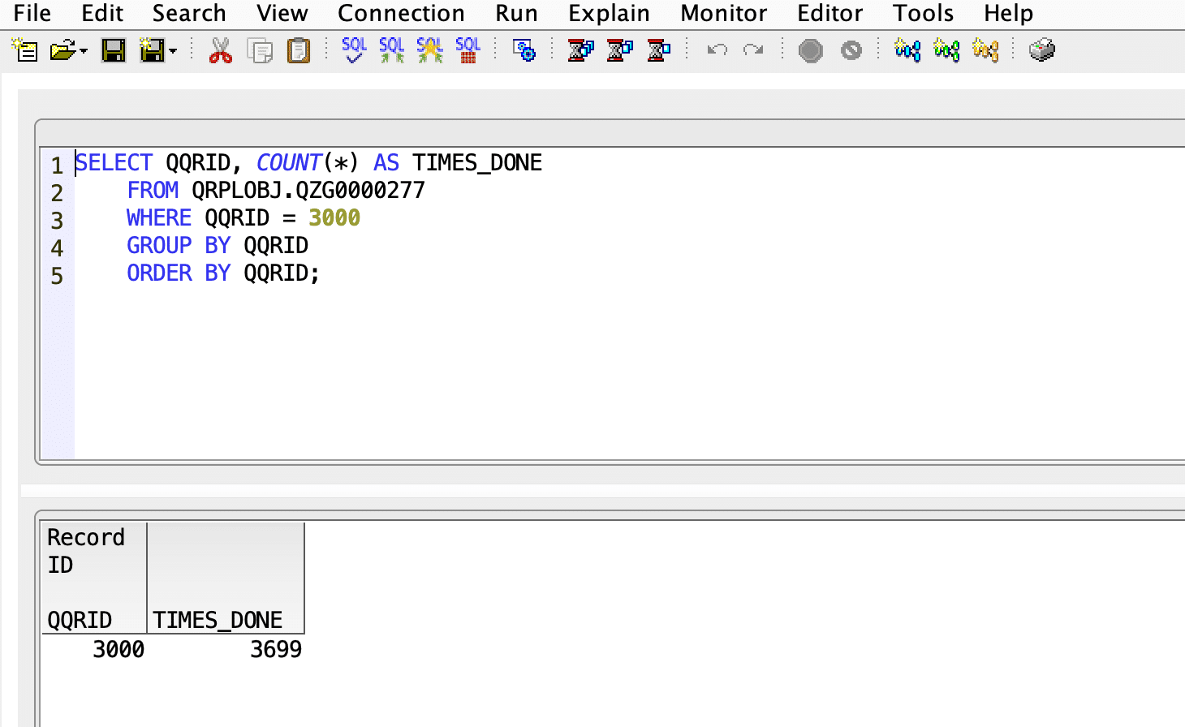Viewport: 1185px width, 727px height.
Task: Click the Paste clipboard icon
Action: [299, 50]
